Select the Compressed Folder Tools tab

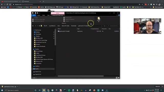click(x=58, y=15)
